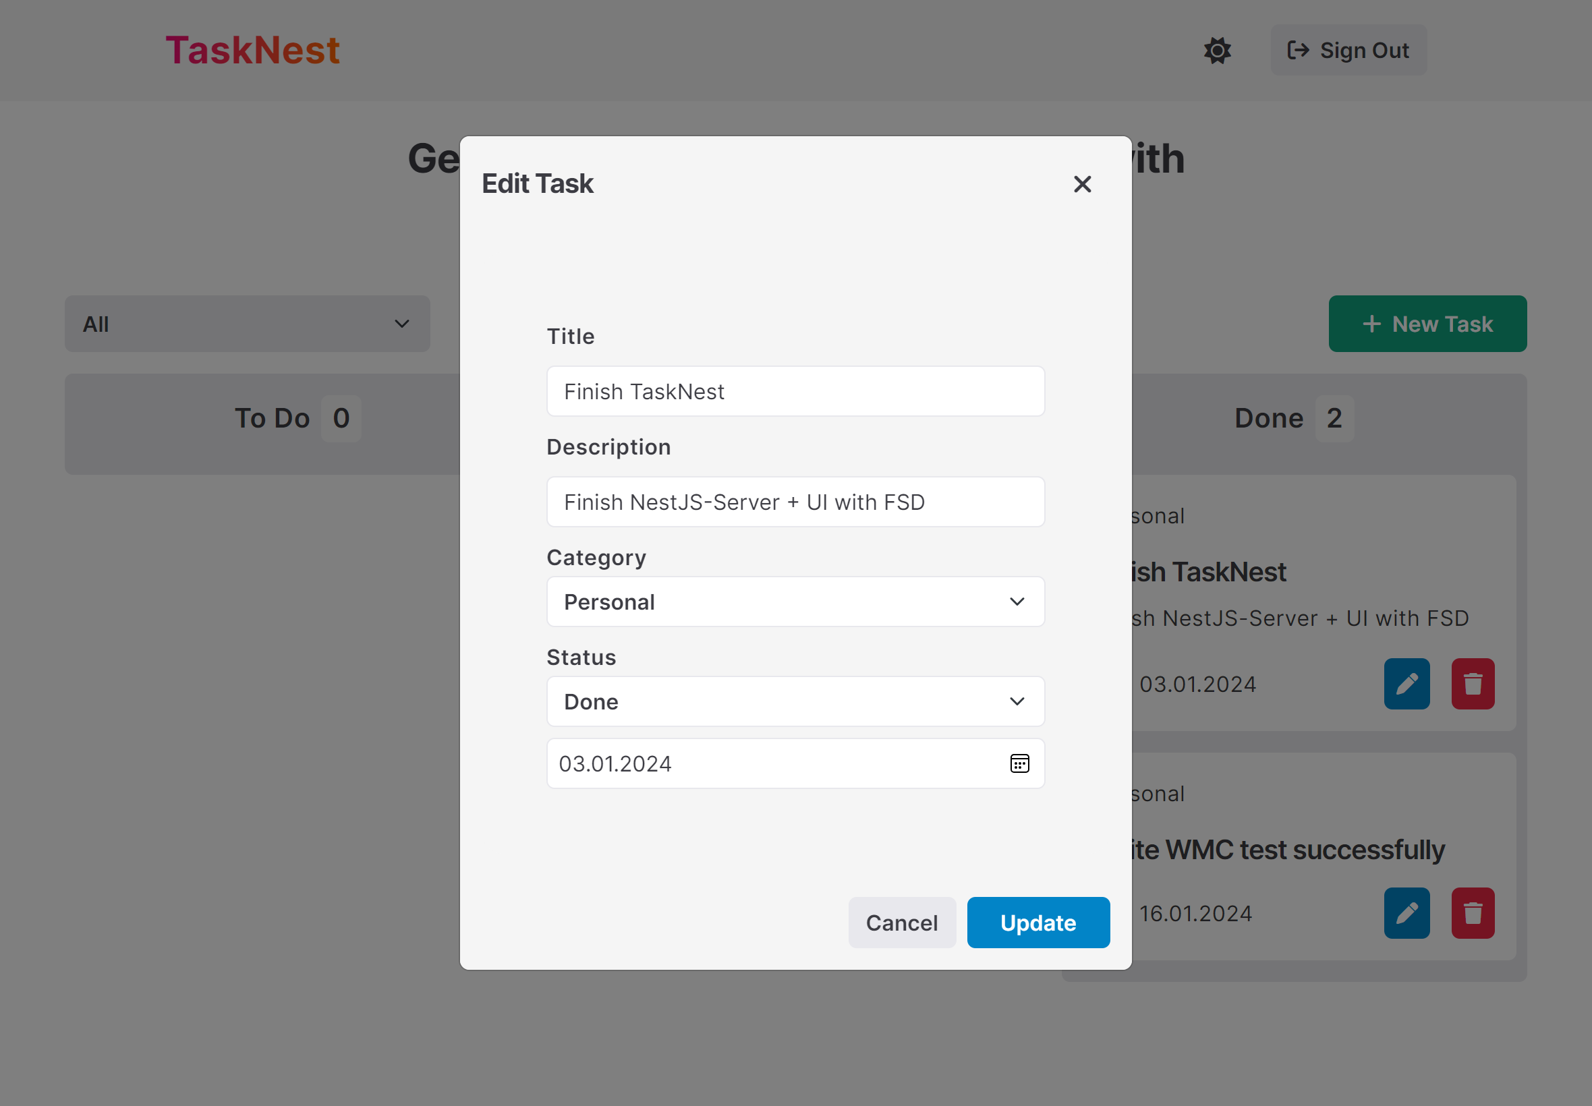Click the 16.01.2024 date on WMC task
Viewport: 1592px width, 1106px height.
click(x=1195, y=913)
